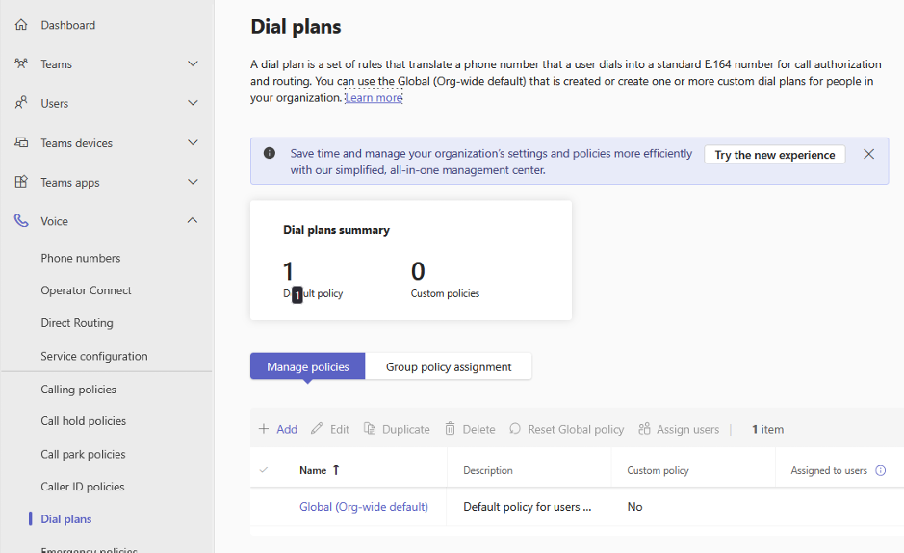Expand the Teams menu chevron
Image resolution: width=904 pixels, height=553 pixels.
point(194,63)
